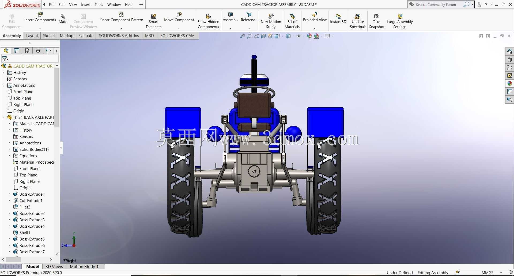Image resolution: width=514 pixels, height=276 pixels.
Task: Switch to the SOLIDWORKS CAM tab
Action: point(177,36)
